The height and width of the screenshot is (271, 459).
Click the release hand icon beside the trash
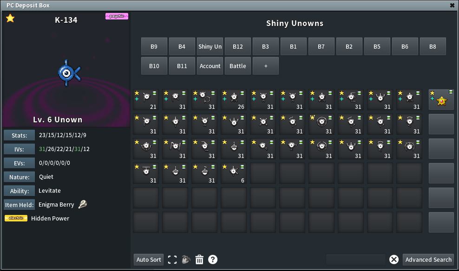click(186, 259)
